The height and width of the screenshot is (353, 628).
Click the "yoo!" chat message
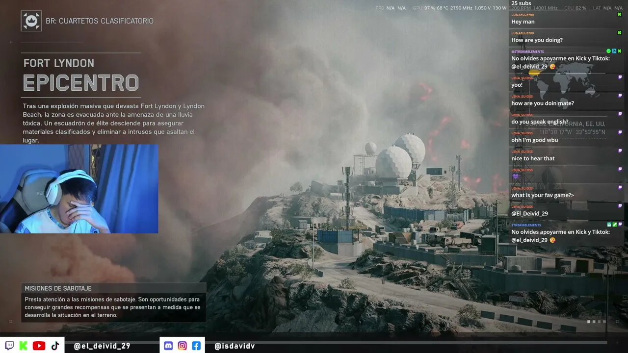(517, 85)
